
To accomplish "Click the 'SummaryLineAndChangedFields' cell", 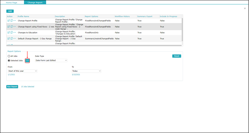I will click(99, 39).
